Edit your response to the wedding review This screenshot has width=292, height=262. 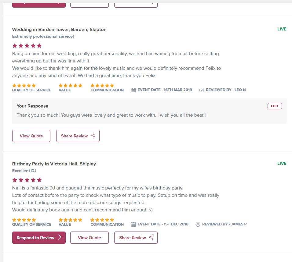click(275, 106)
